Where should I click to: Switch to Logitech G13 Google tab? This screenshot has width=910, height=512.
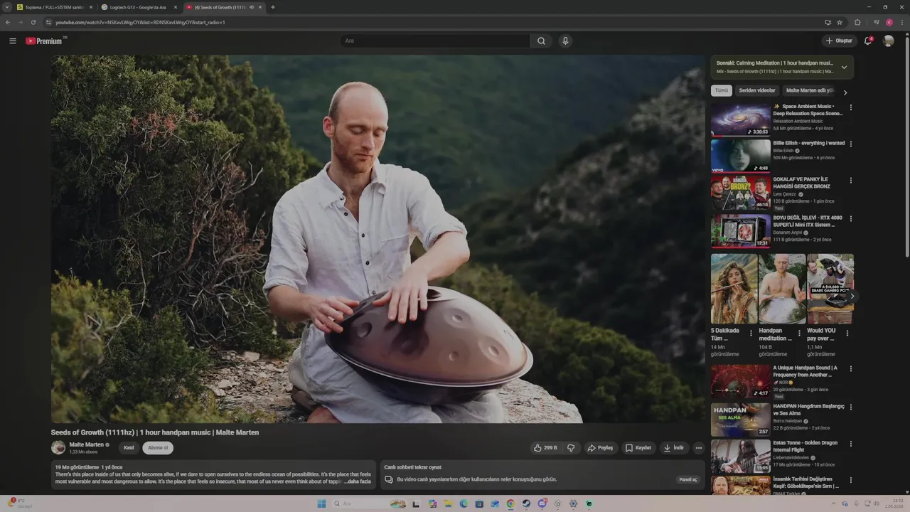(x=137, y=7)
